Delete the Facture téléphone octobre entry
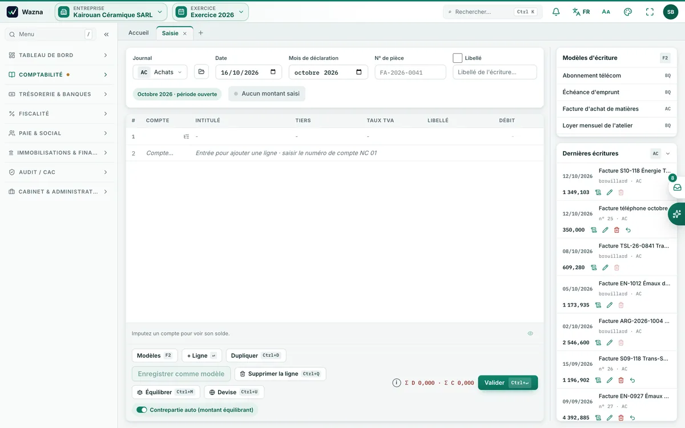Viewport: 685px width, 428px height. point(616,230)
